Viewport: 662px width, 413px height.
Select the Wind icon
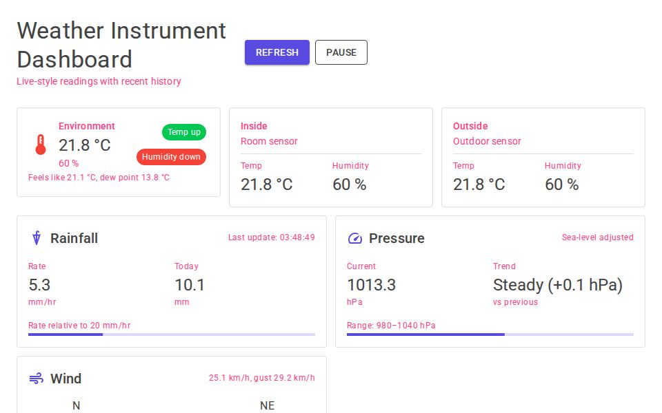tap(34, 378)
